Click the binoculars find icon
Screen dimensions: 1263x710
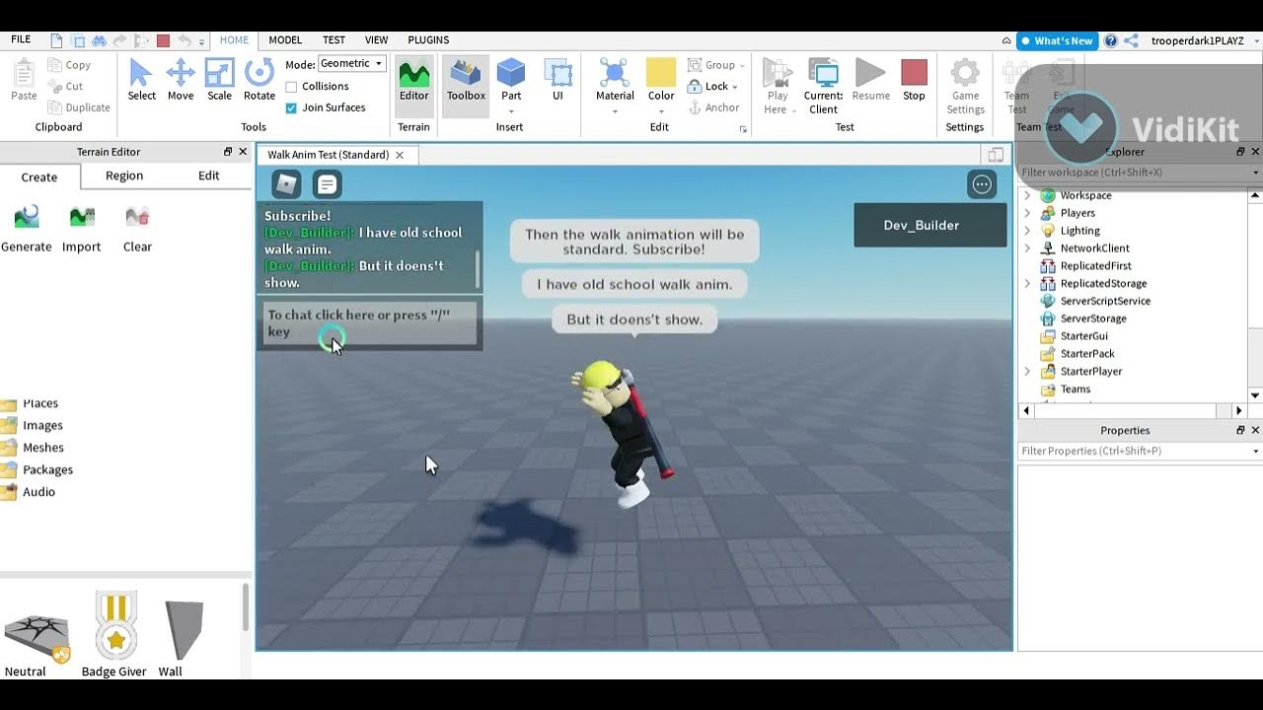[99, 40]
